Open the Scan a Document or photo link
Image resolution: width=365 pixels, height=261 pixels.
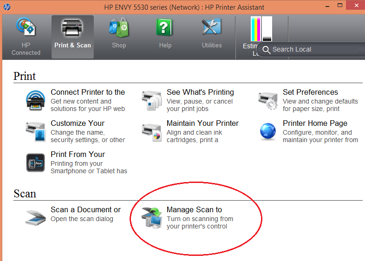point(85,209)
